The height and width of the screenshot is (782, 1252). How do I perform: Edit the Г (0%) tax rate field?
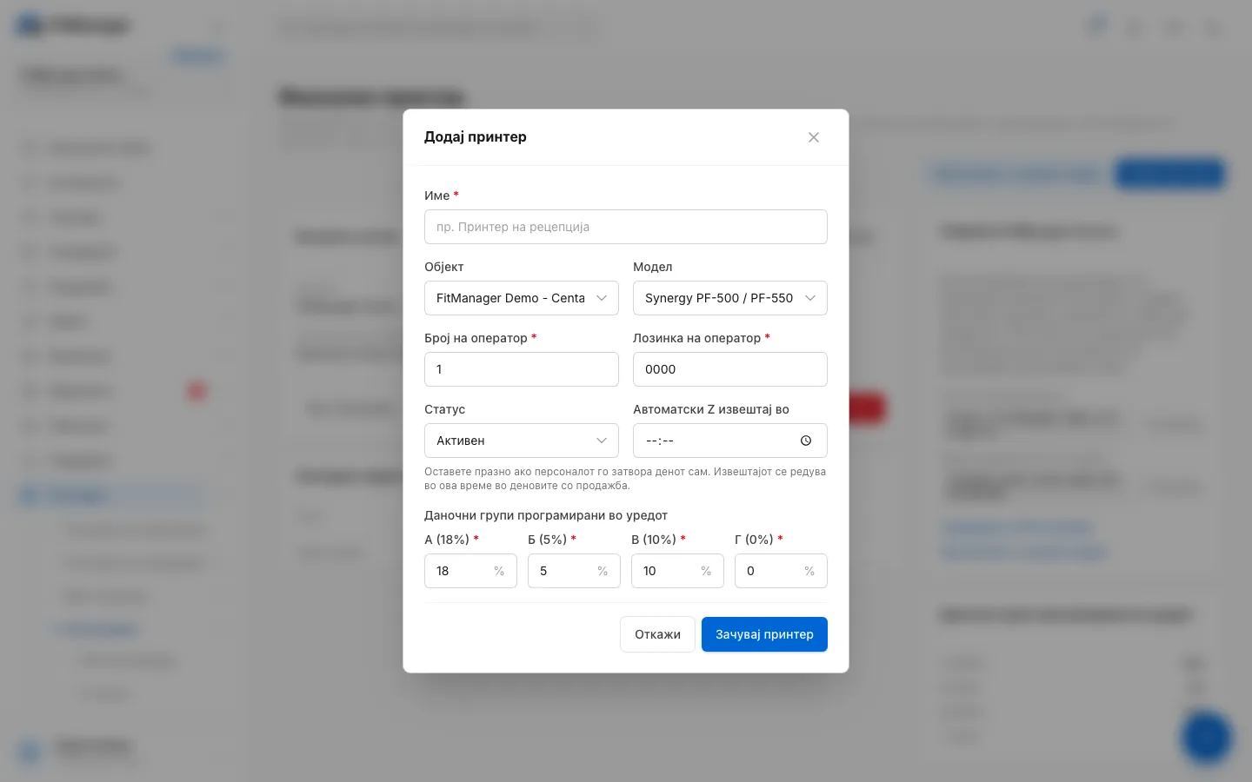coord(781,571)
